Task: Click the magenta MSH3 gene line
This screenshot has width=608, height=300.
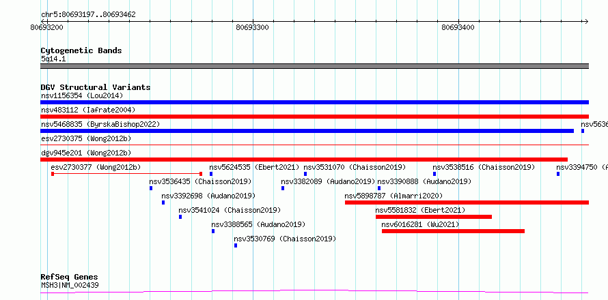Action: click(314, 292)
